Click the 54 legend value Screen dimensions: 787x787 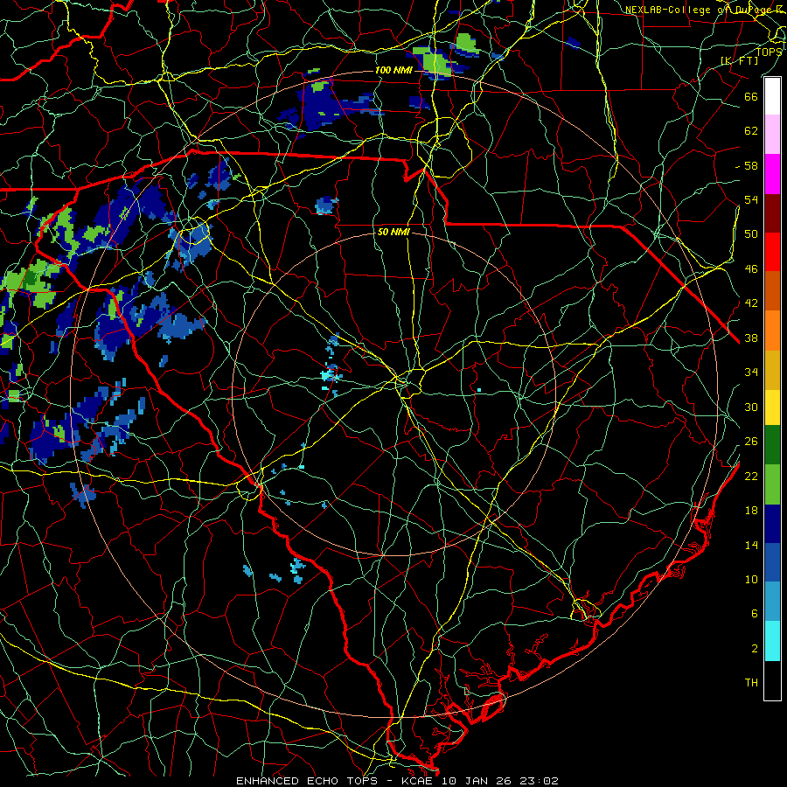click(751, 199)
